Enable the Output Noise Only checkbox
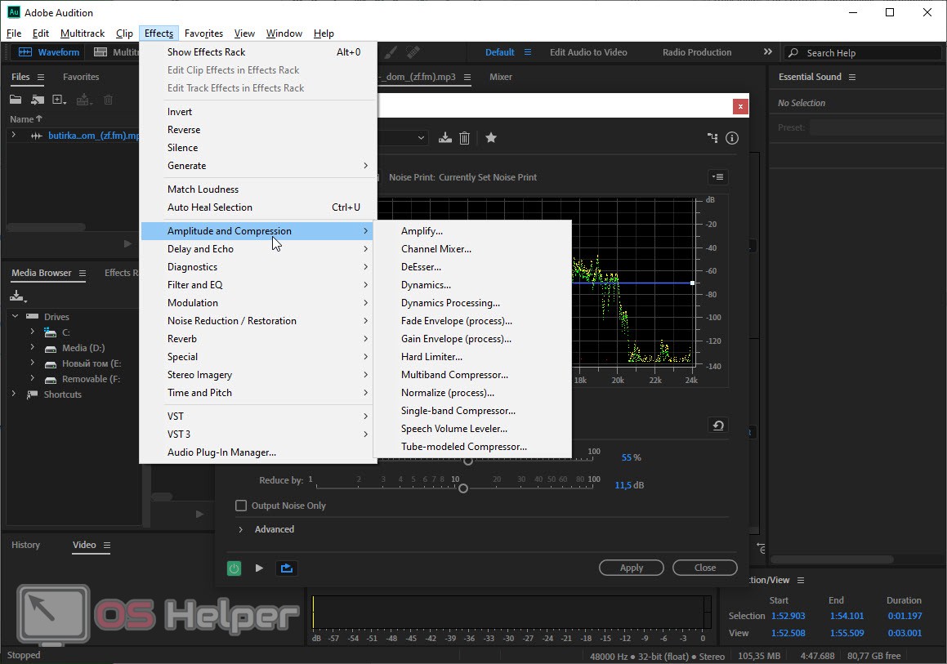 (241, 506)
